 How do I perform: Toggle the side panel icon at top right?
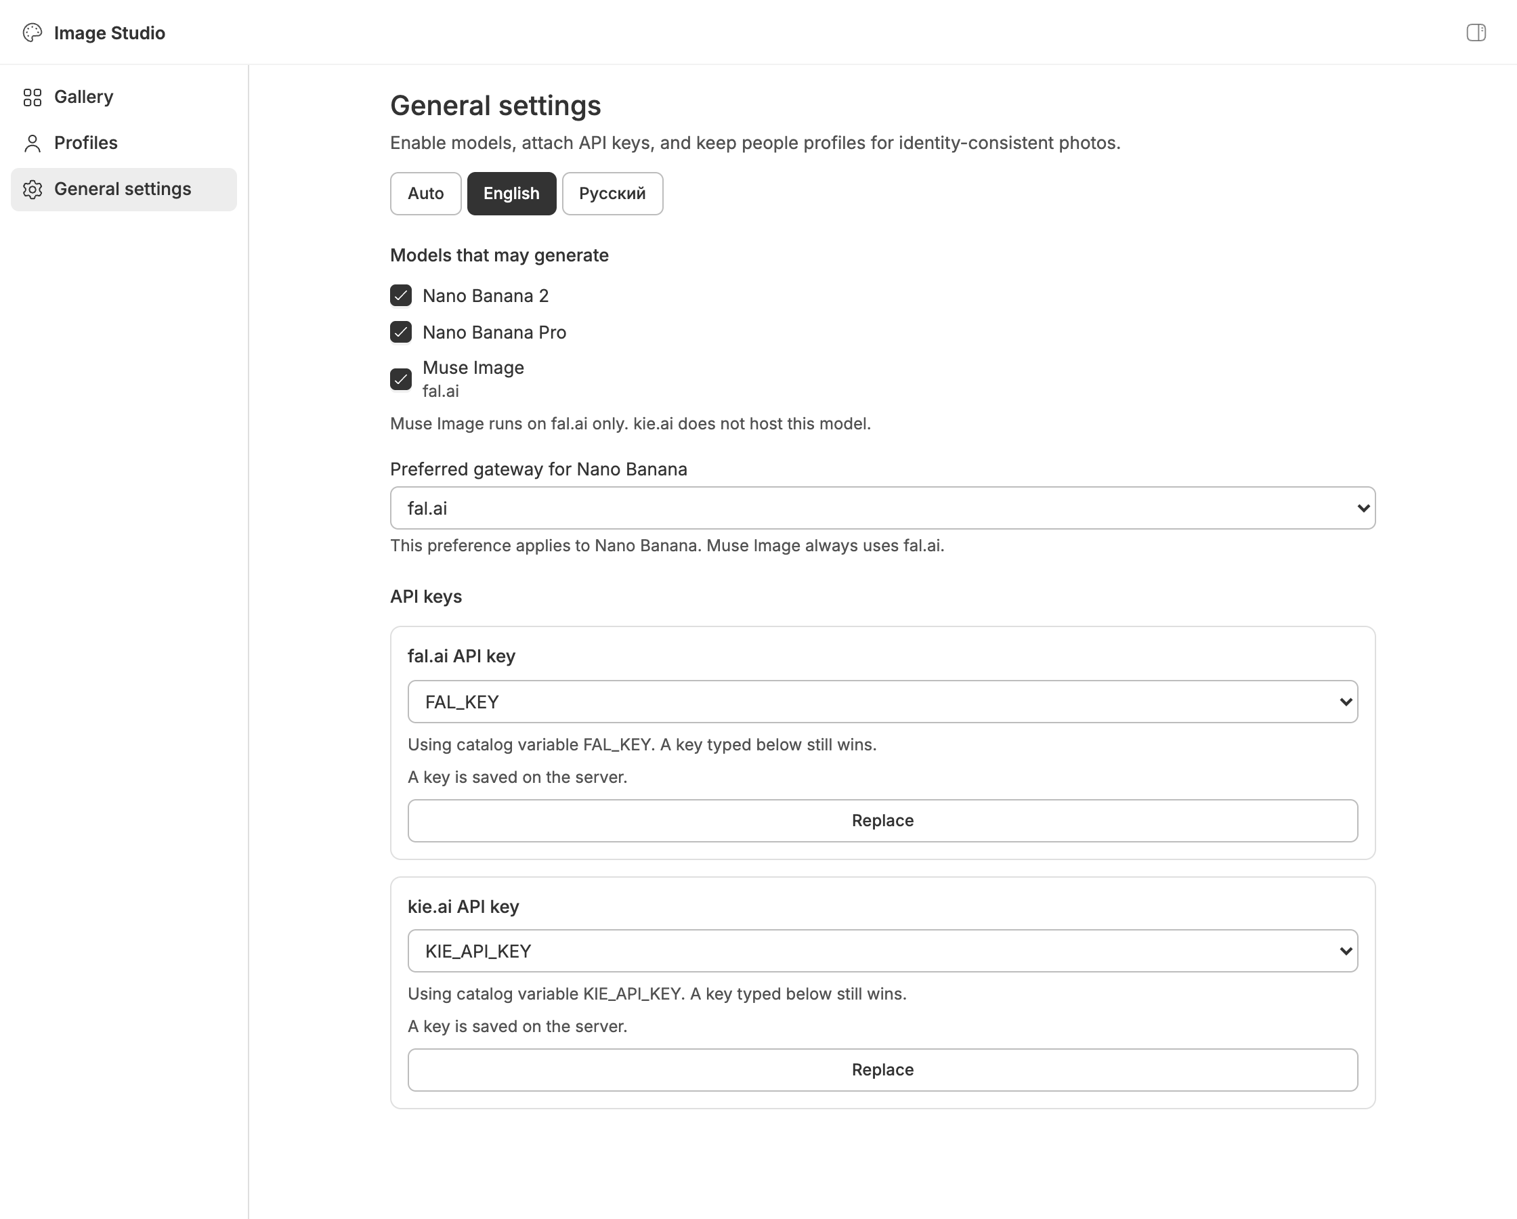tap(1476, 33)
